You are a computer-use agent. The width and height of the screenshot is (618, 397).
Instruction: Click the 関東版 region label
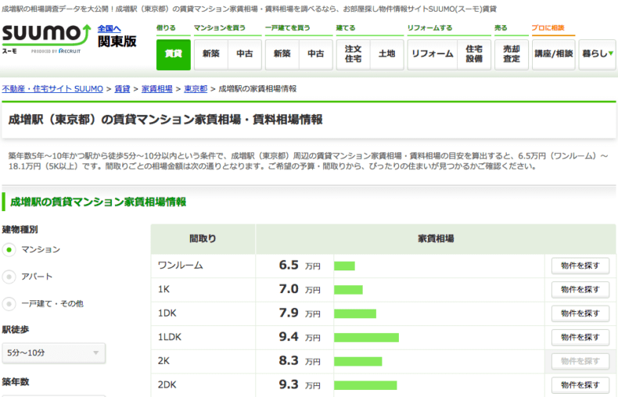[x=117, y=41]
